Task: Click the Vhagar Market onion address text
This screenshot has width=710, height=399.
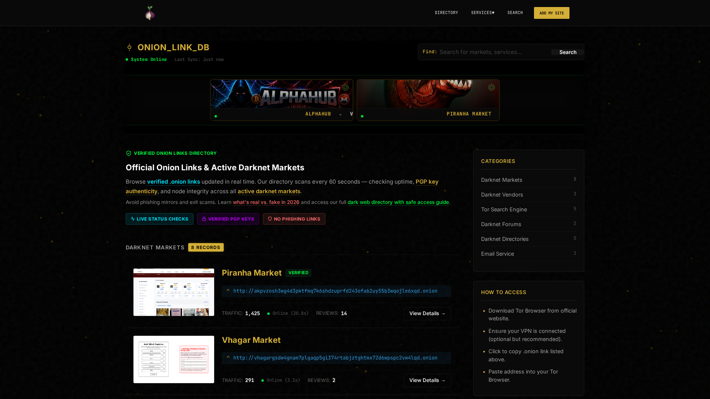Action: 335,358
